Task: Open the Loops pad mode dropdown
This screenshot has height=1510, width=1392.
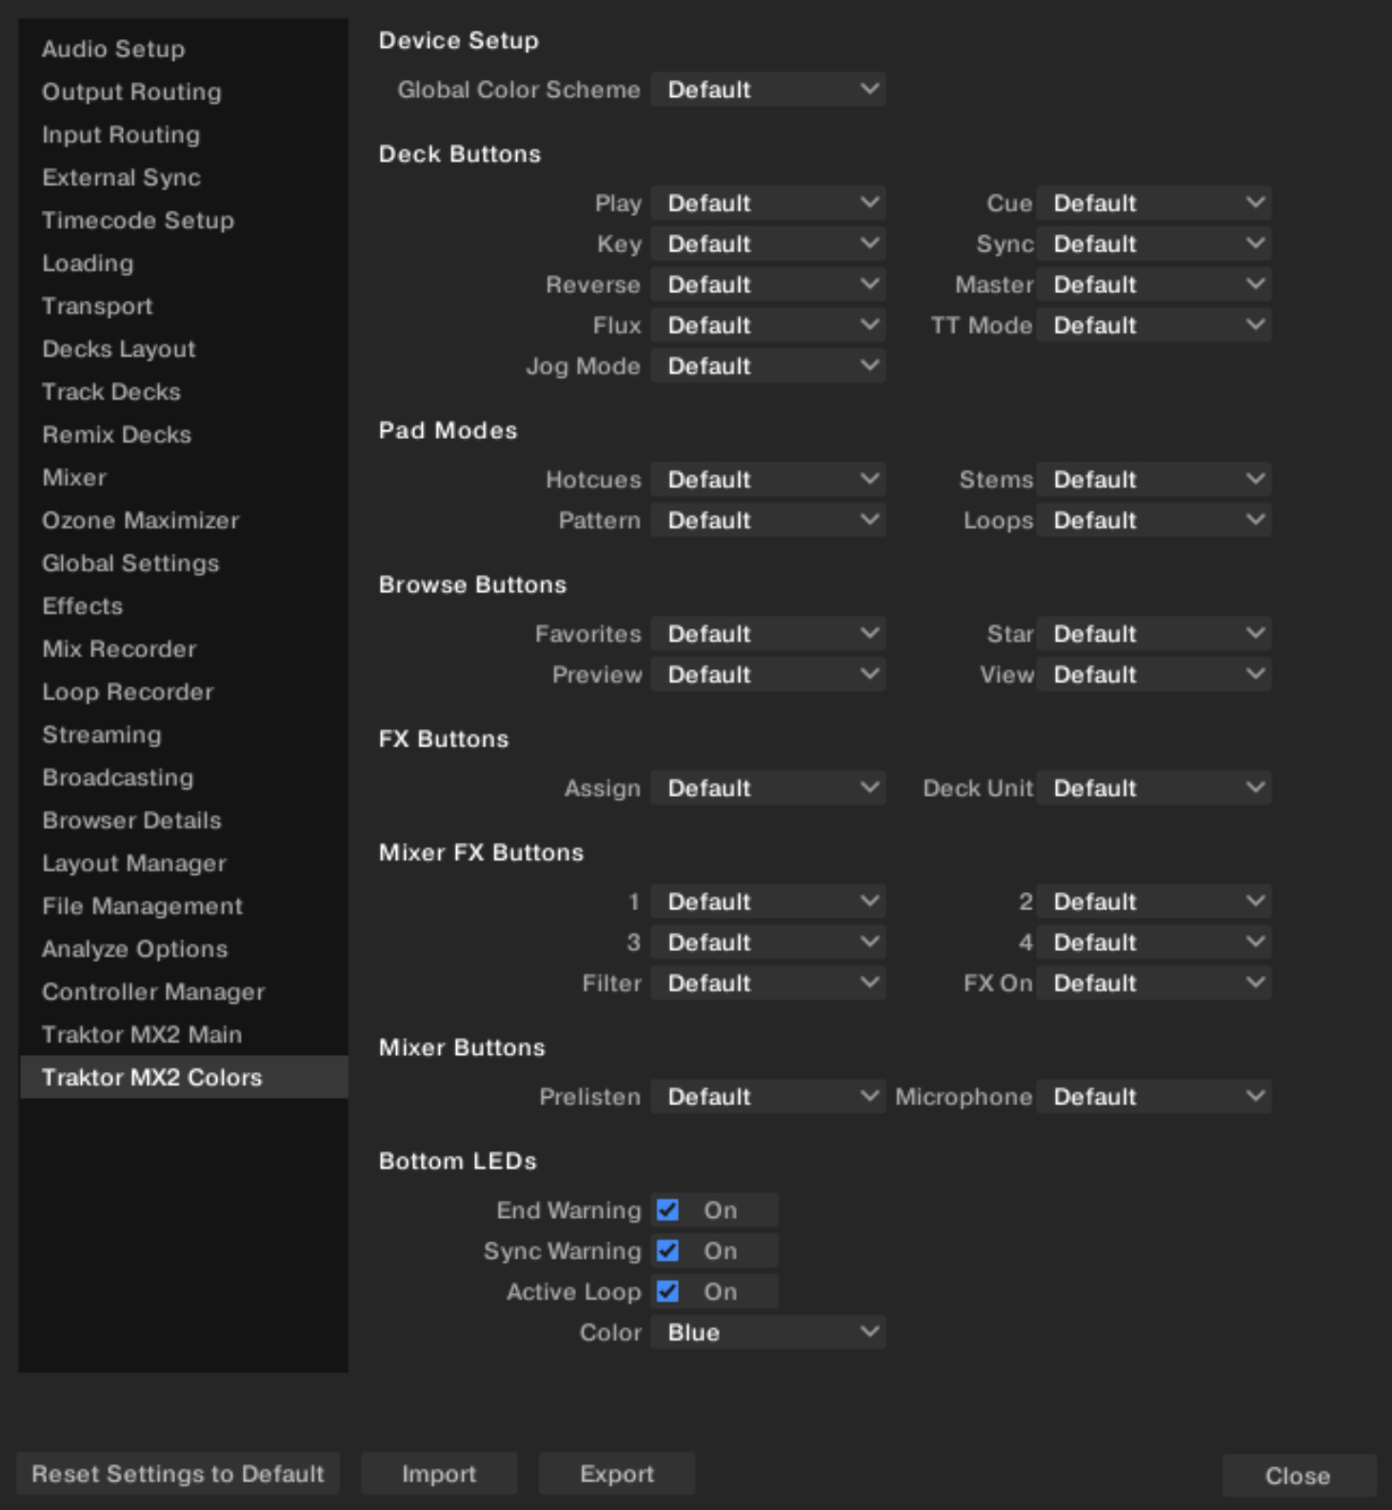Action: coord(1154,521)
